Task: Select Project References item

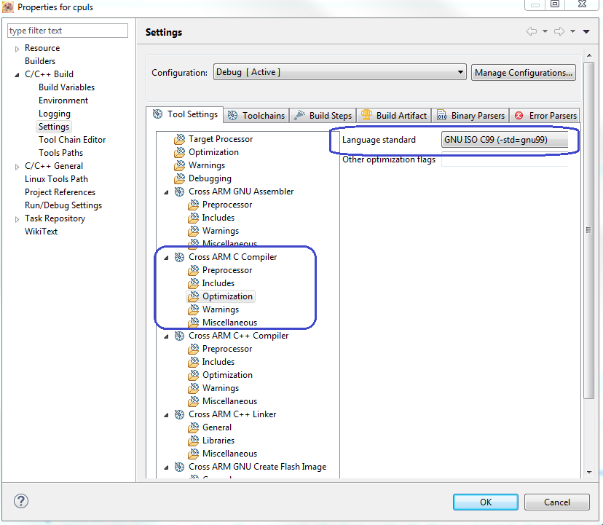Action: click(60, 192)
